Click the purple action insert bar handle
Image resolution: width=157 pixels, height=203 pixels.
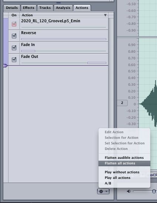[x=5, y=66]
